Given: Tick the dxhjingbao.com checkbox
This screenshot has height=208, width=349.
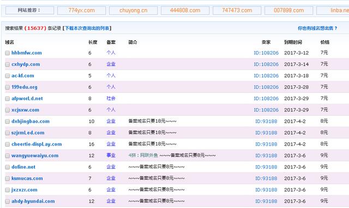Looking at the screenshot, I should 7,122.
